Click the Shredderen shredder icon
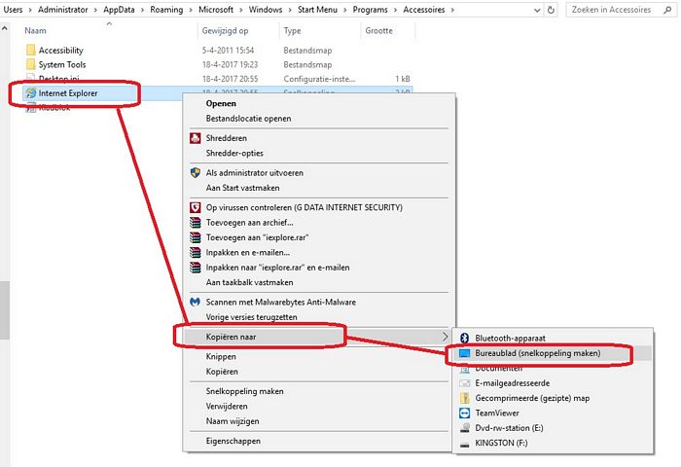This screenshot has width=681, height=467. (196, 138)
